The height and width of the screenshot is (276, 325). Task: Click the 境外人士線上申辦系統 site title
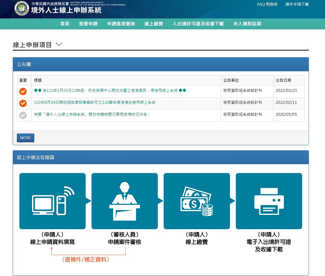click(x=66, y=10)
